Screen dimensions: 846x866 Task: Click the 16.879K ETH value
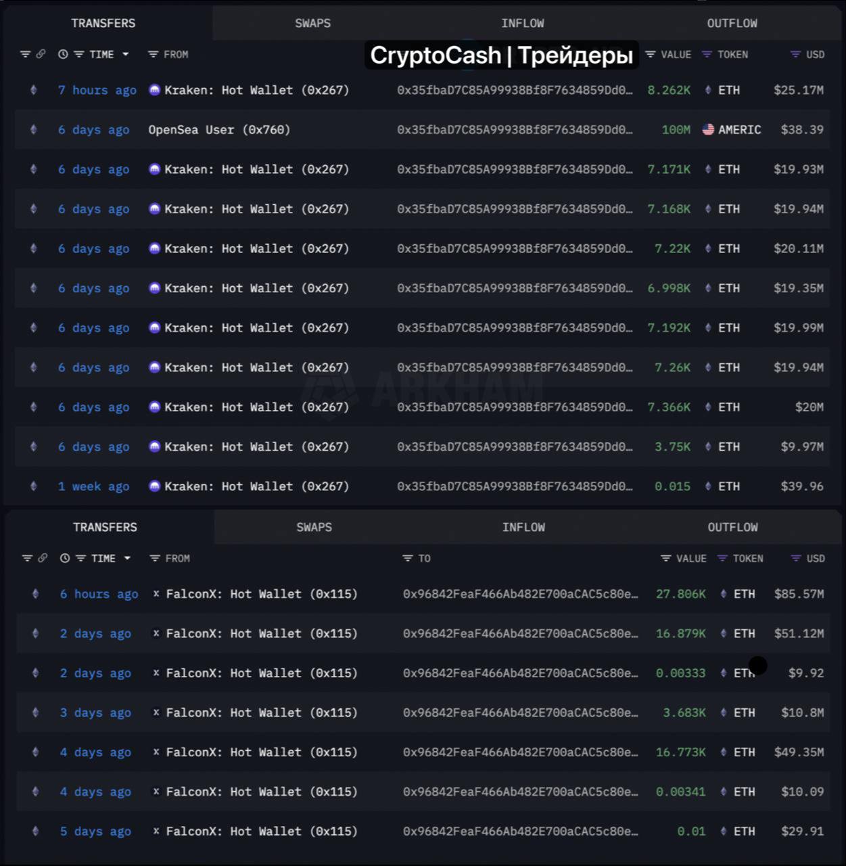pos(681,634)
